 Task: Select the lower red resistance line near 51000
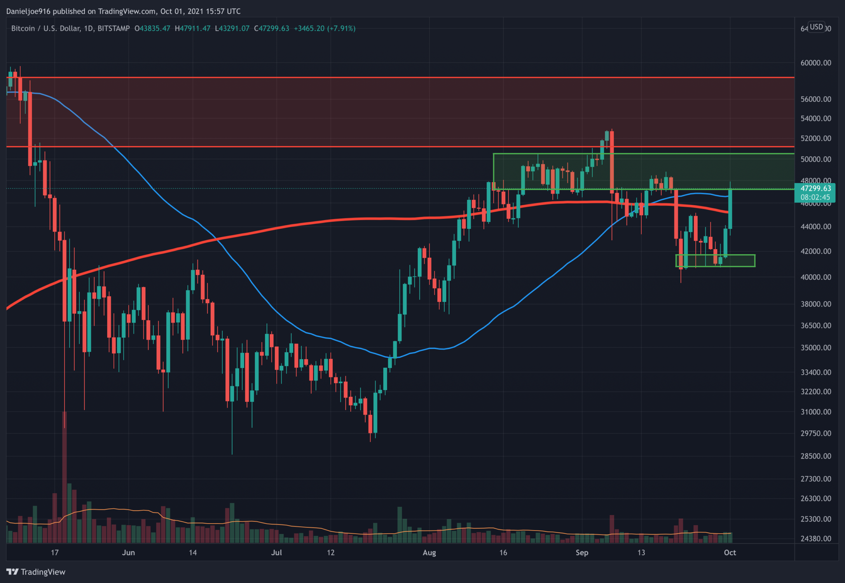pyautogui.click(x=400, y=147)
